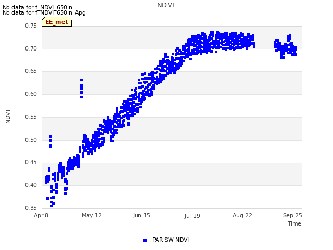Click the 0.65 y-axis tick label

(31, 71)
